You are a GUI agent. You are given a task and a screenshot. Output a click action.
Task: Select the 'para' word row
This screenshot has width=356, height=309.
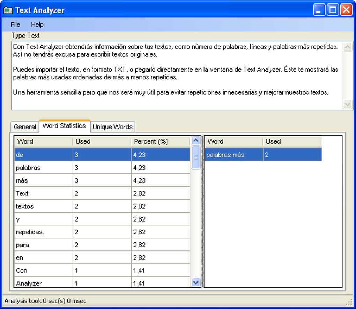tap(102, 245)
